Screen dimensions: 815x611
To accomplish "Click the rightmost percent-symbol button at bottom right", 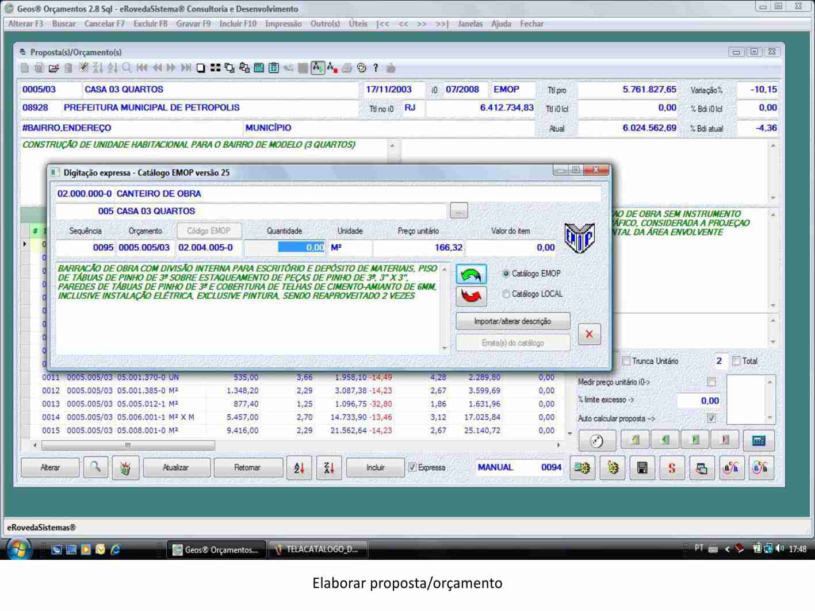I will click(x=760, y=467).
